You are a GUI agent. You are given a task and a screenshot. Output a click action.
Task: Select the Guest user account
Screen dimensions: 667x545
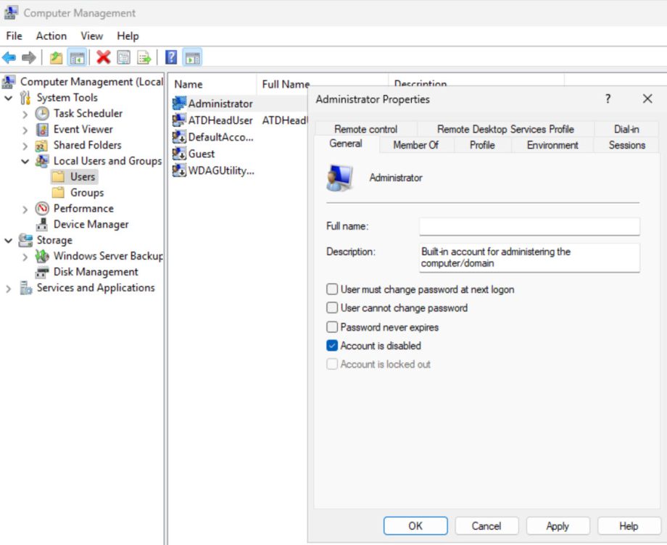click(x=201, y=154)
